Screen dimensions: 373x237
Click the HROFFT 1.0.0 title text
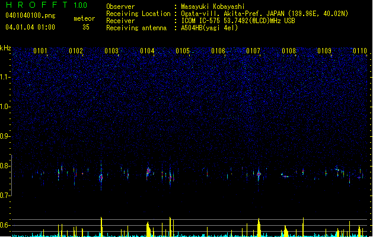(46, 5)
